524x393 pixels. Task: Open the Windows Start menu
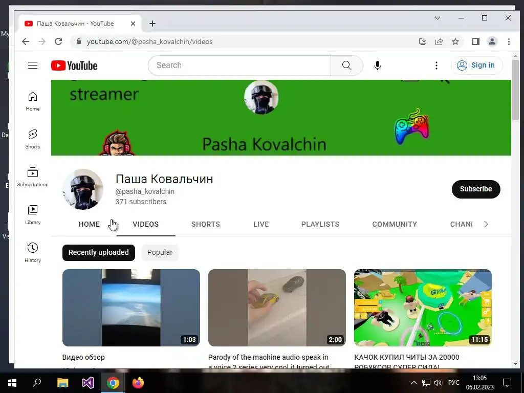coord(12,383)
